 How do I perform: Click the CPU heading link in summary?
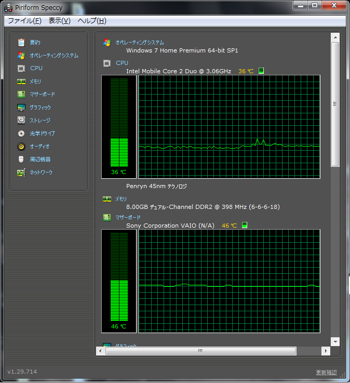(122, 63)
